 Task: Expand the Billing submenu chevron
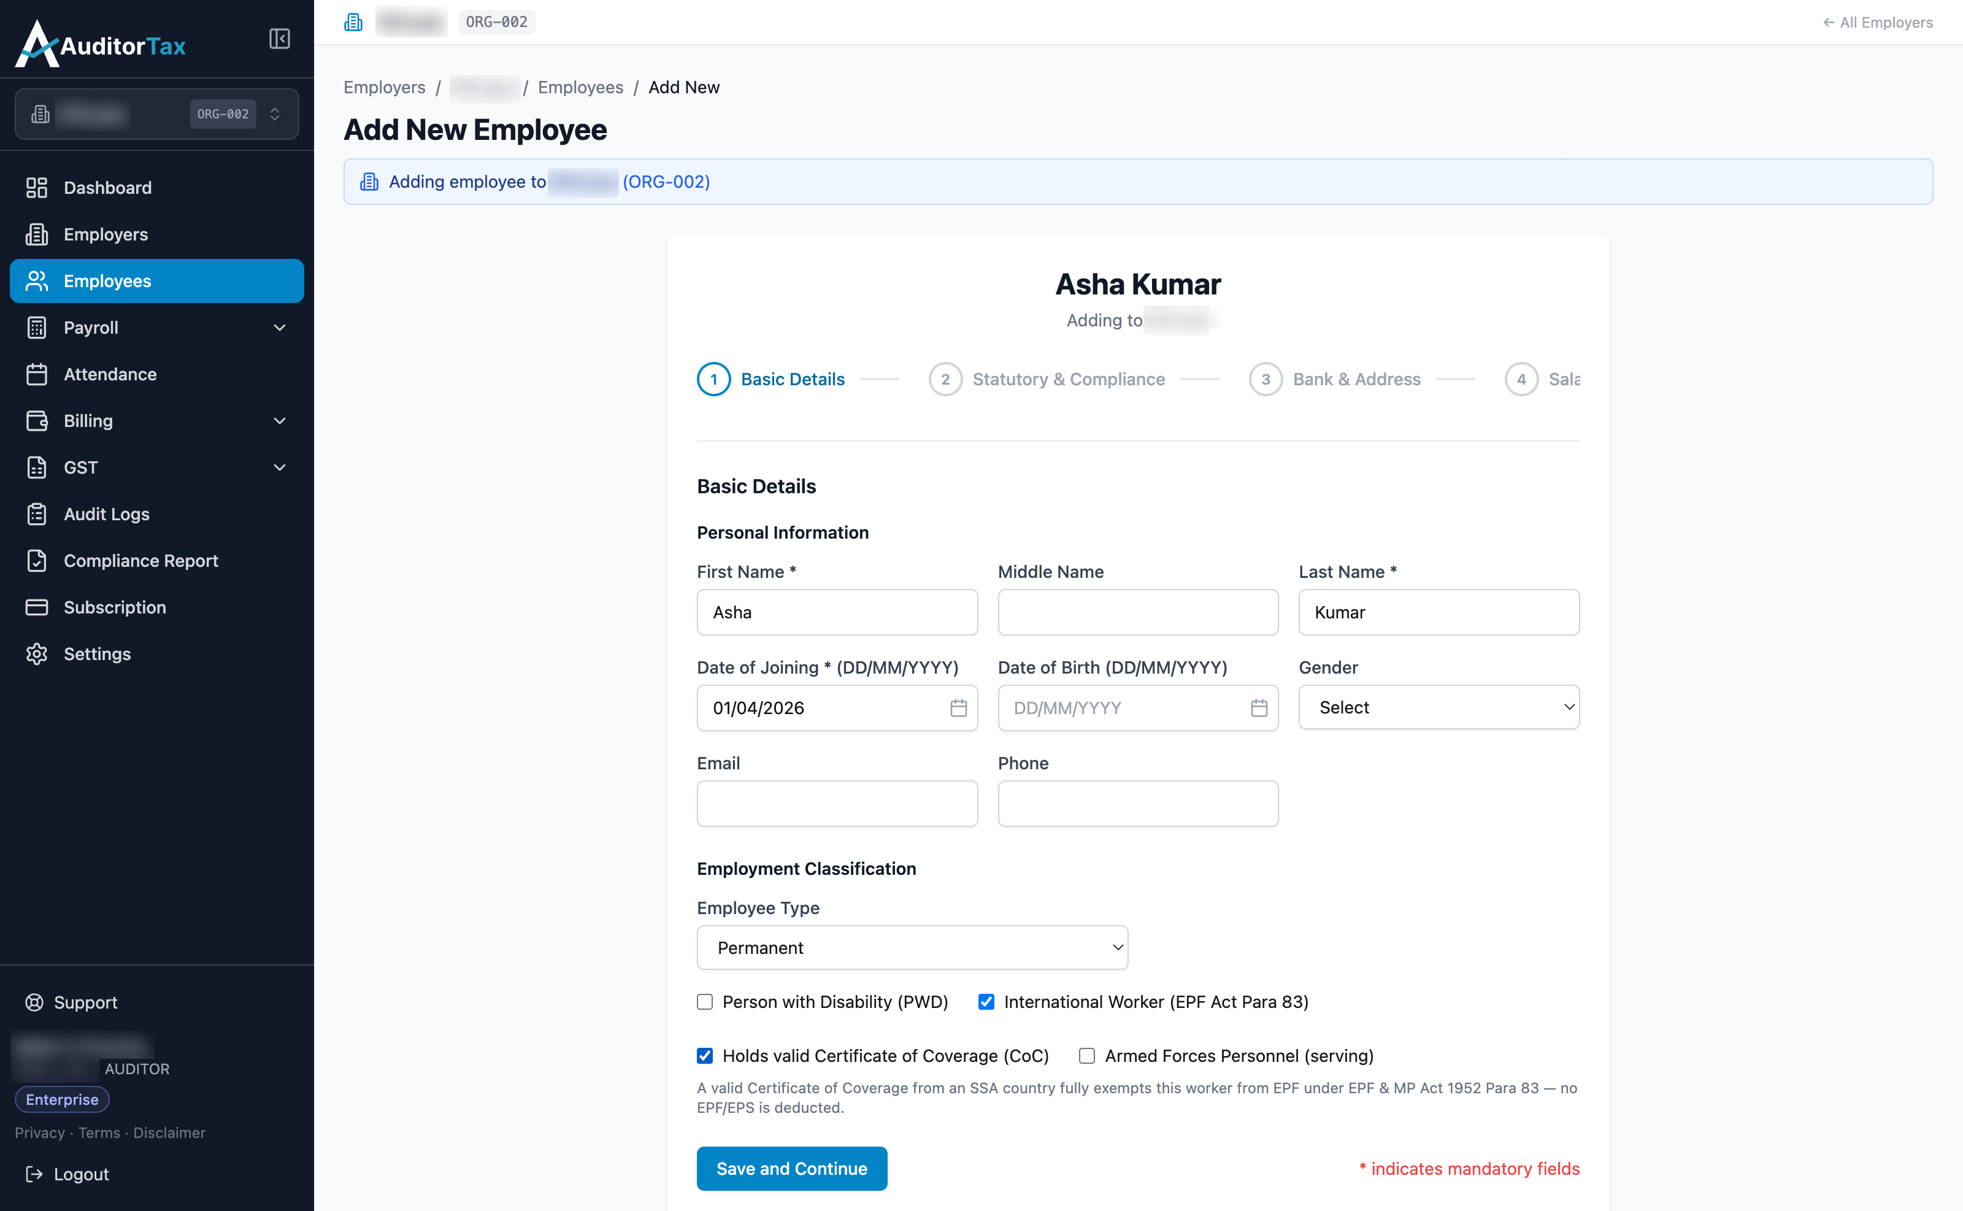(x=280, y=420)
